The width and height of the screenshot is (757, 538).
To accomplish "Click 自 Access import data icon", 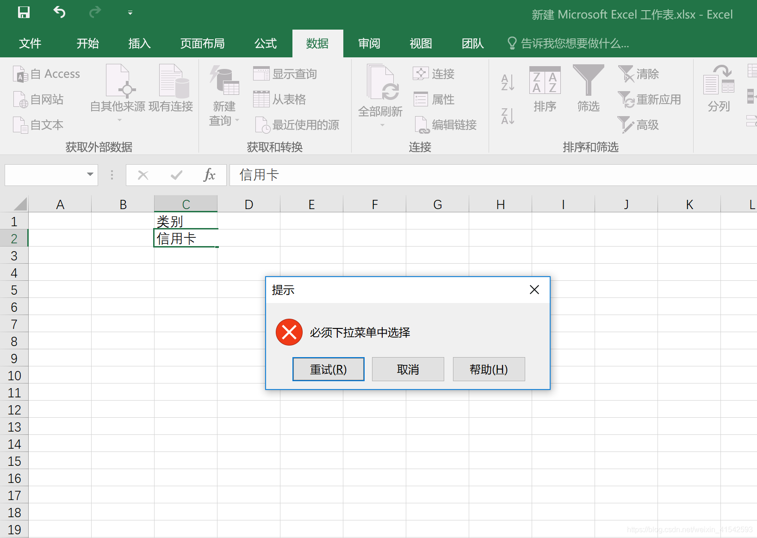I will (47, 74).
